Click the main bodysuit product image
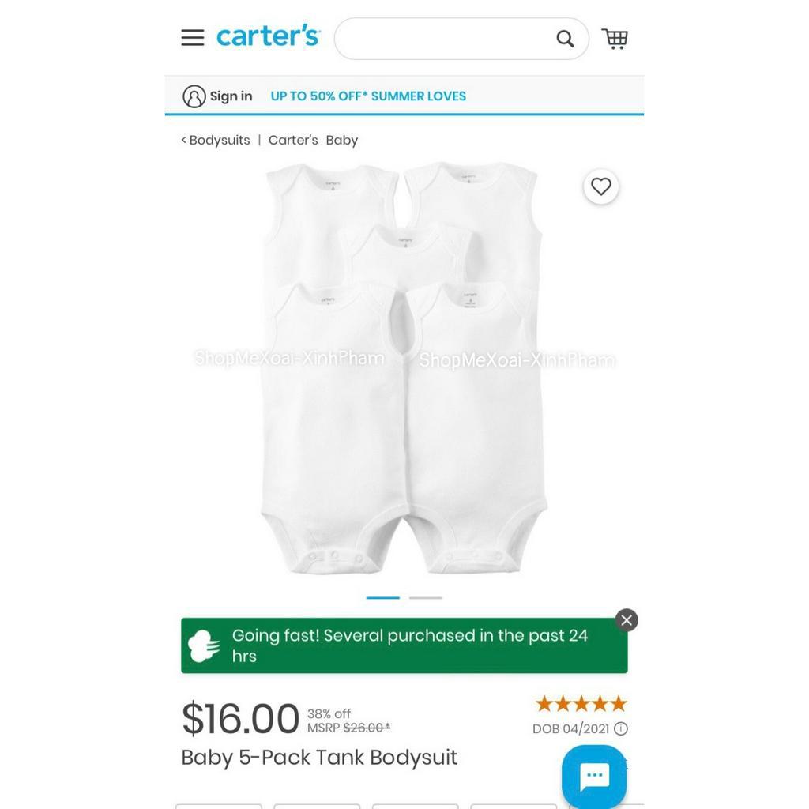 (404, 368)
